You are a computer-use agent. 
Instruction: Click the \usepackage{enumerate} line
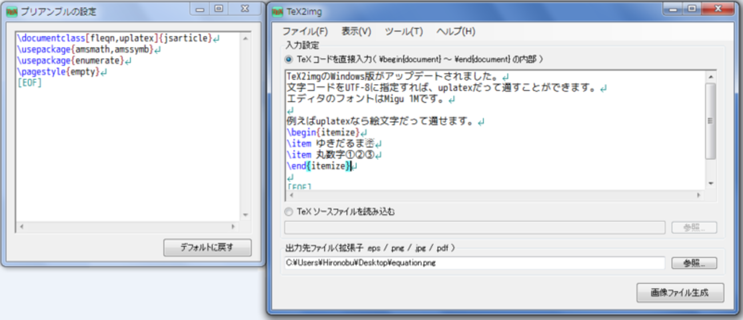[x=74, y=60]
